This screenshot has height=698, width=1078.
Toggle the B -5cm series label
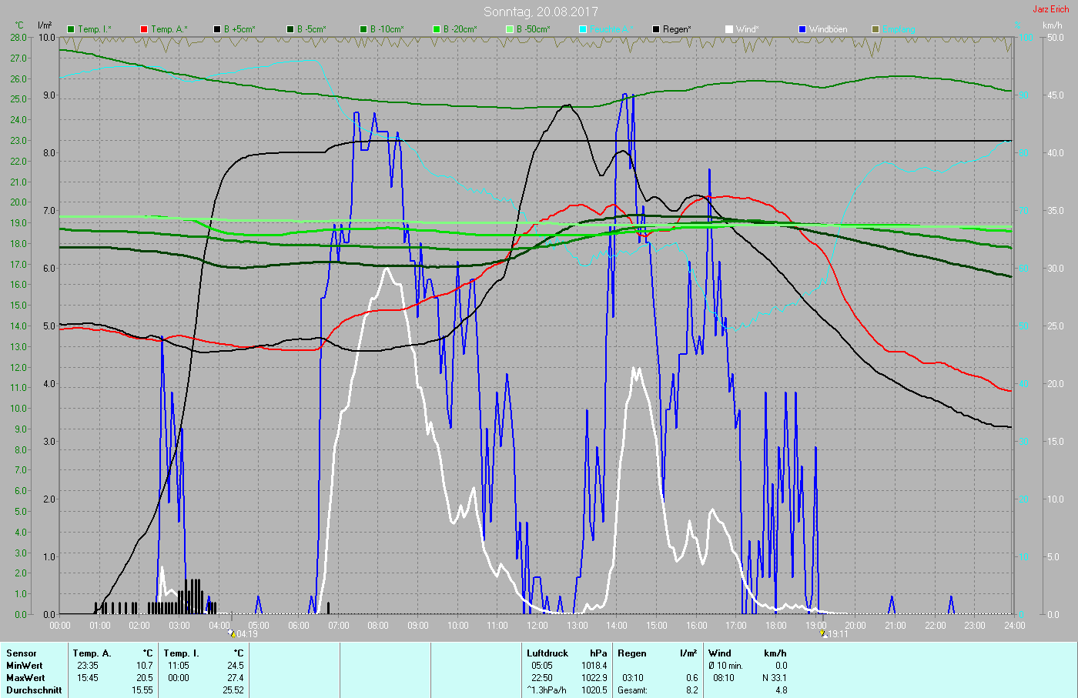pyautogui.click(x=312, y=29)
